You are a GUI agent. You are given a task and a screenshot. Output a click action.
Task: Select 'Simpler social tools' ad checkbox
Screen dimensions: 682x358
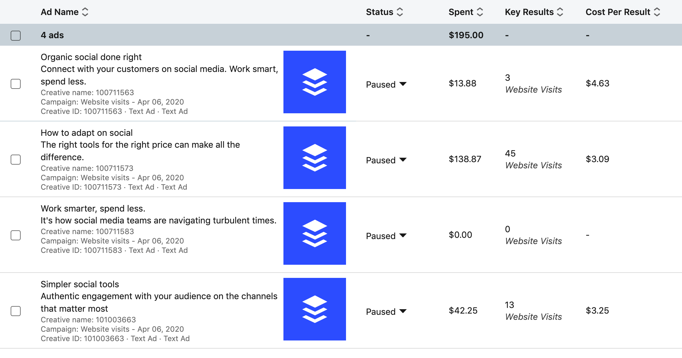[16, 311]
